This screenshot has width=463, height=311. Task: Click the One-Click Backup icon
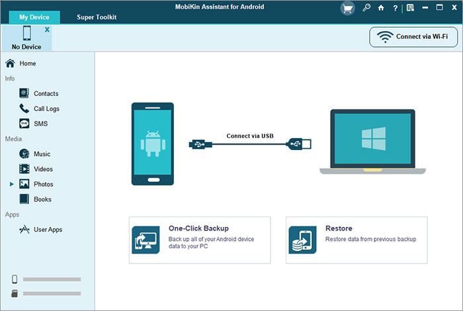146,240
